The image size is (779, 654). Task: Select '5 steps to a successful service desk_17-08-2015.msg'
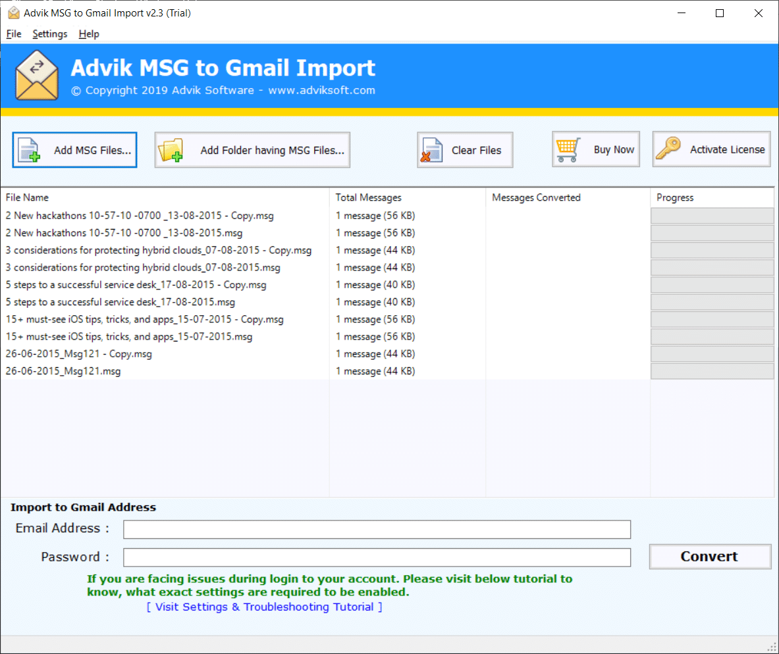(121, 302)
